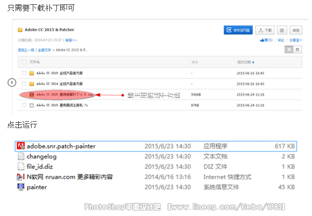Click the 应用程序 type of adobe.snr.patch-painter
This screenshot has height=216, width=312.
(215, 146)
